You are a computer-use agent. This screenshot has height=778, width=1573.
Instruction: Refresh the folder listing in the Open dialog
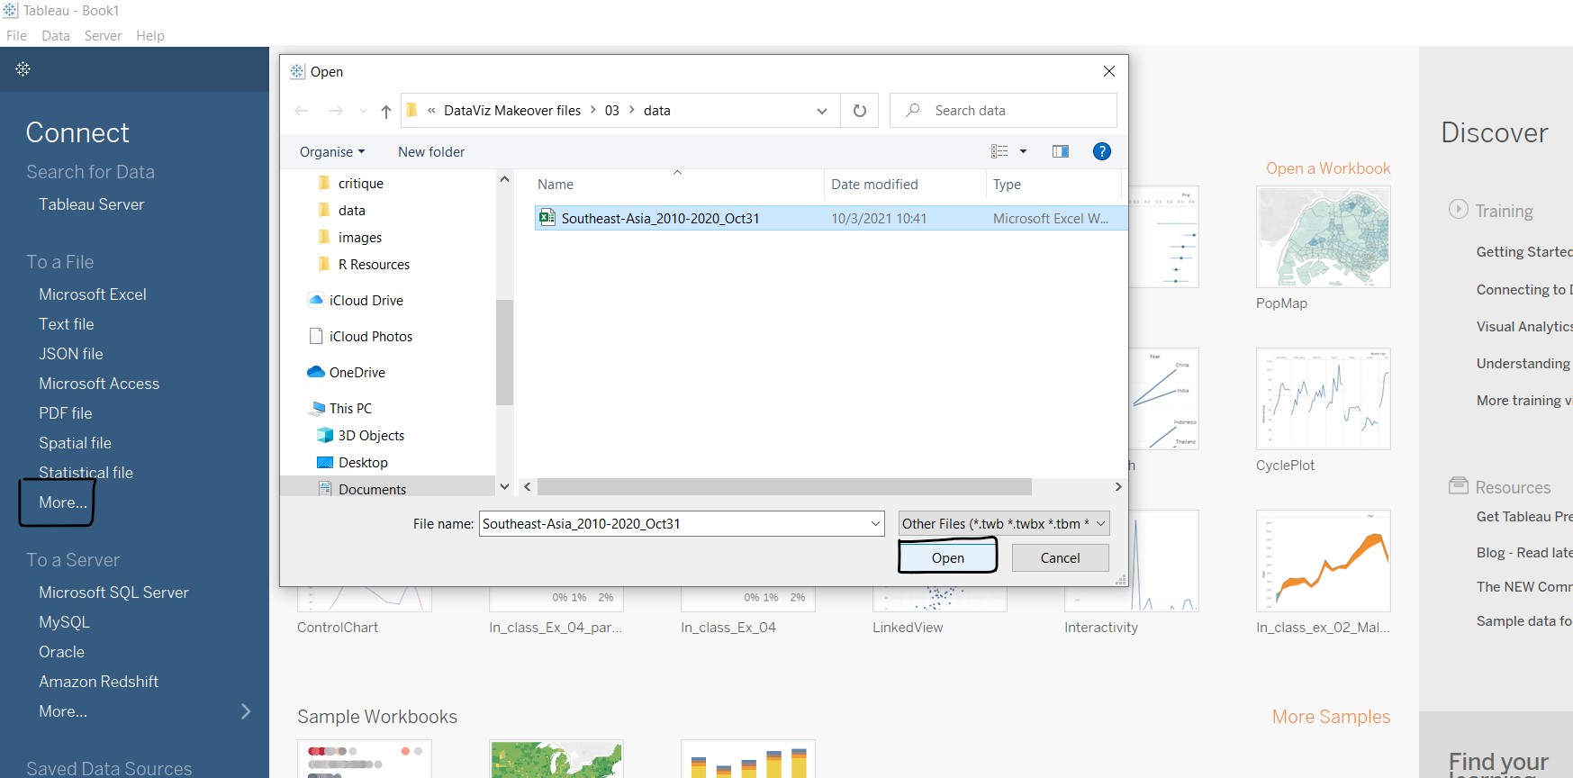pyautogui.click(x=859, y=111)
